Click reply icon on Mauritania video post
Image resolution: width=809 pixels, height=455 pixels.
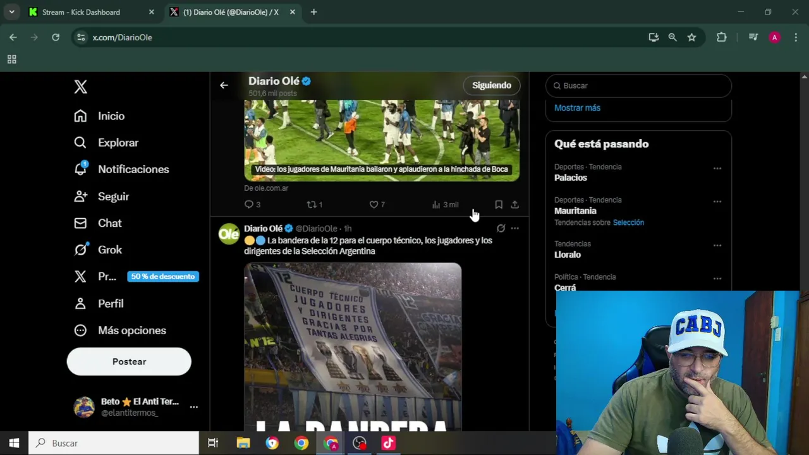coord(249,205)
